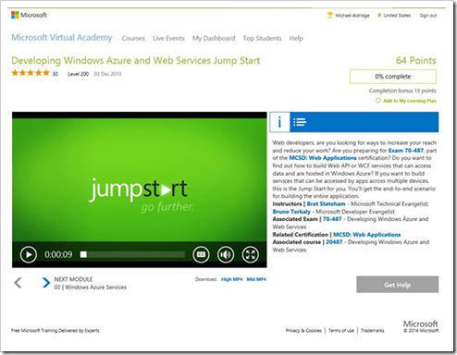Click the location pin icon beside United States
The height and width of the screenshot is (355, 457).
pyautogui.click(x=379, y=15)
